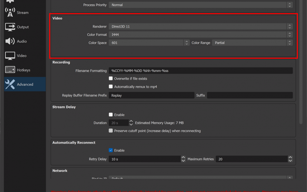Click the Output monitor arrow icon

click(x=10, y=27)
